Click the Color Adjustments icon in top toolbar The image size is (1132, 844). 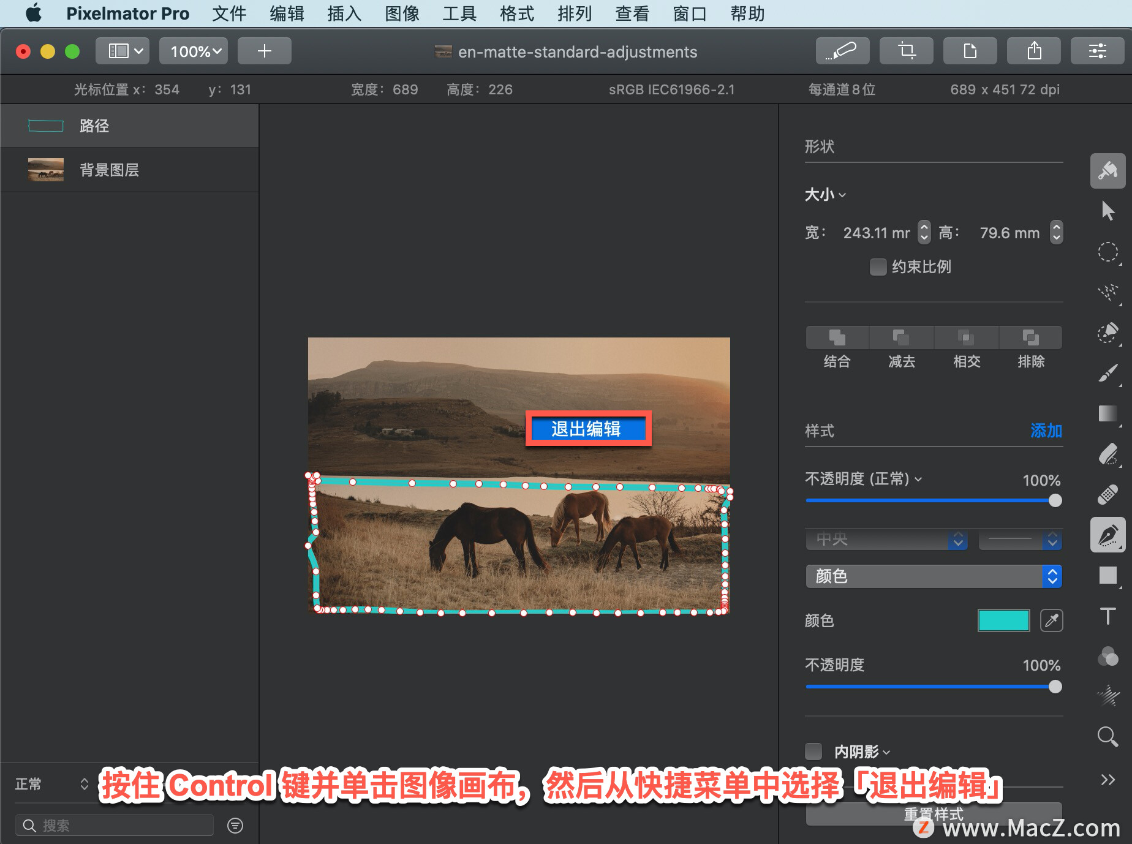[x=1097, y=51]
